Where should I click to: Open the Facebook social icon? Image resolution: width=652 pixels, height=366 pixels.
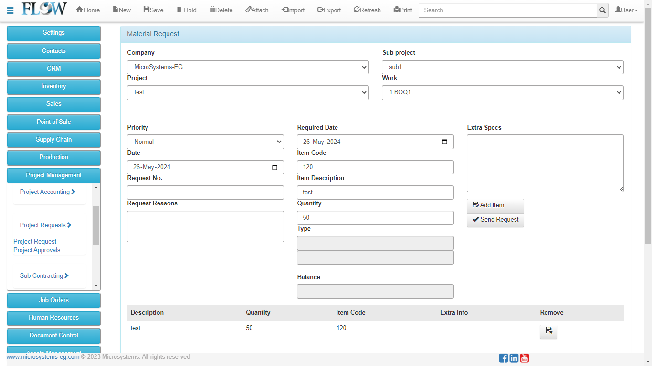point(503,358)
